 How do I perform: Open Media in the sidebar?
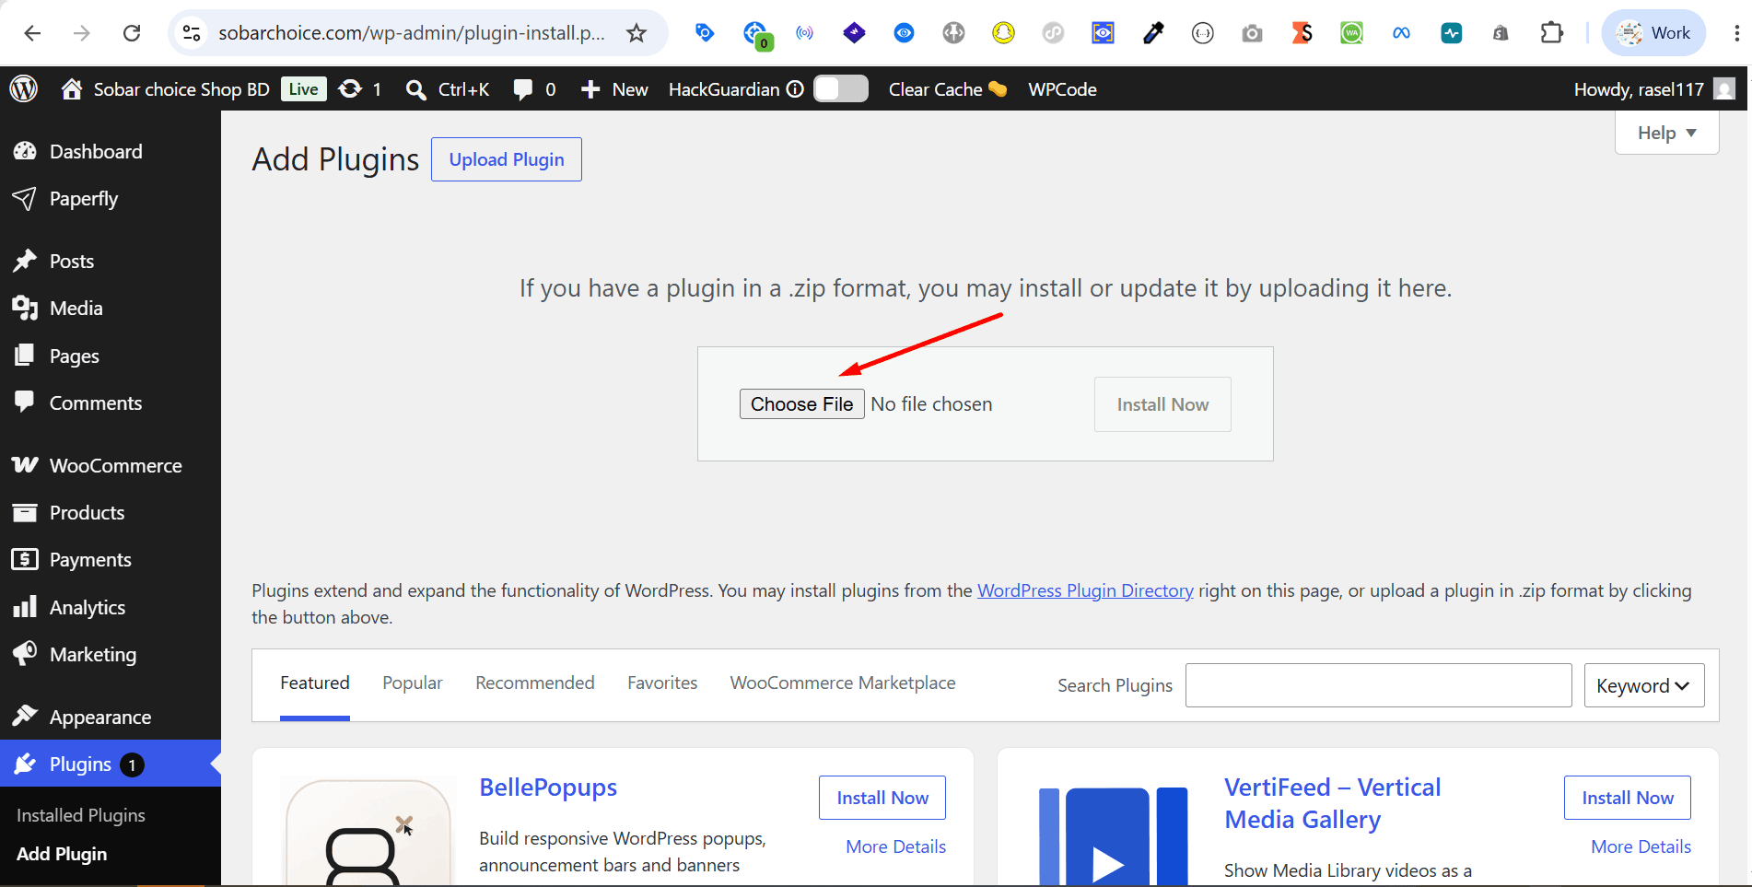click(x=111, y=309)
